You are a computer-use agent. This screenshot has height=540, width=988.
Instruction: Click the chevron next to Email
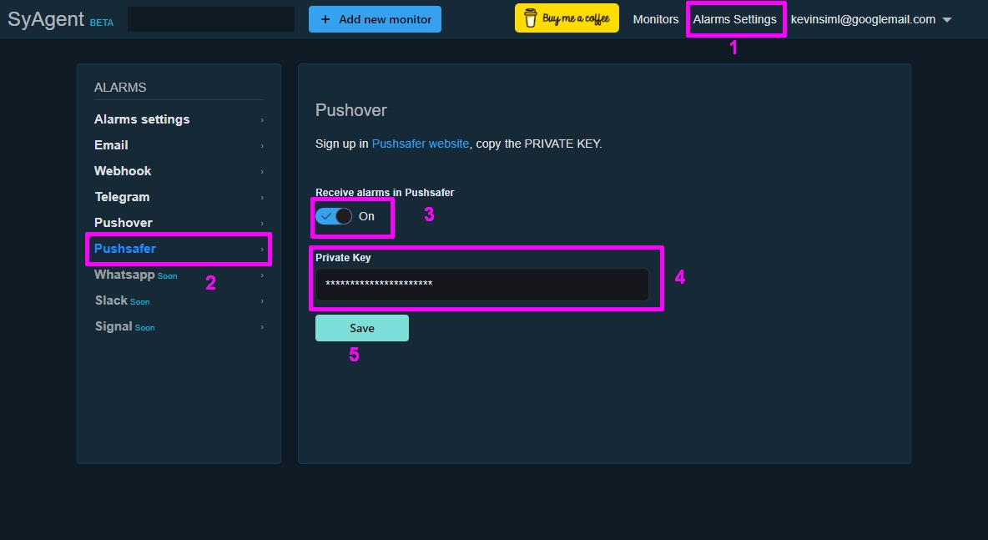262,145
